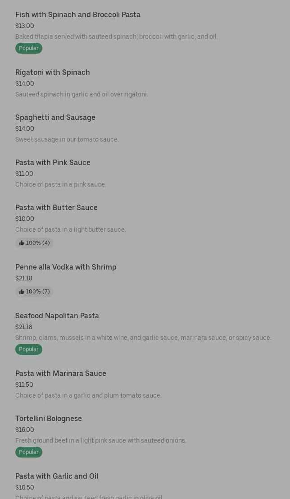The height and width of the screenshot is (499, 290).
Task: Choose Pasta with Pink Sauce
Action: [53, 162]
